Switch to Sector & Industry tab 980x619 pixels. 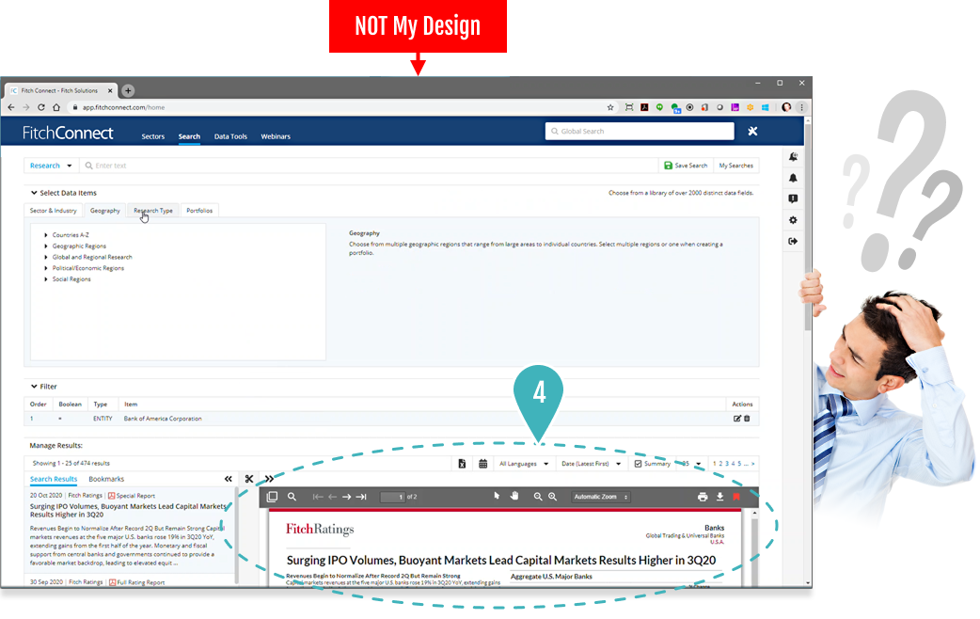point(53,211)
